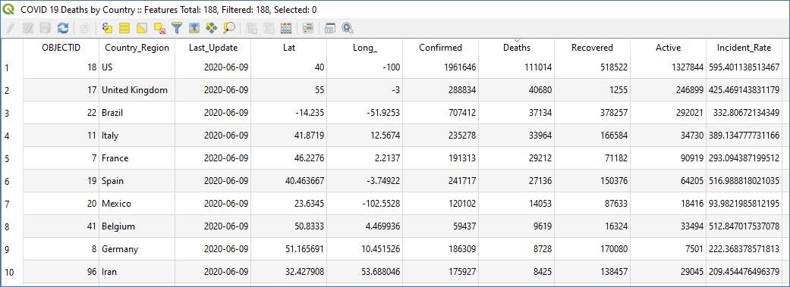This screenshot has width=790, height=287.
Task: Click the QGIS logo in title bar
Action: (8, 9)
